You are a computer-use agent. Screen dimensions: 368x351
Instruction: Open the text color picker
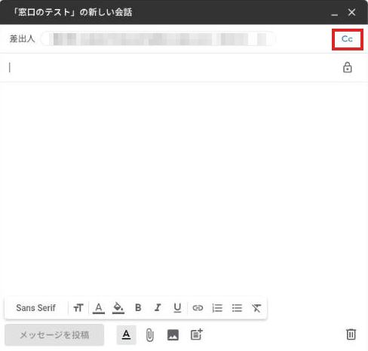[99, 308]
